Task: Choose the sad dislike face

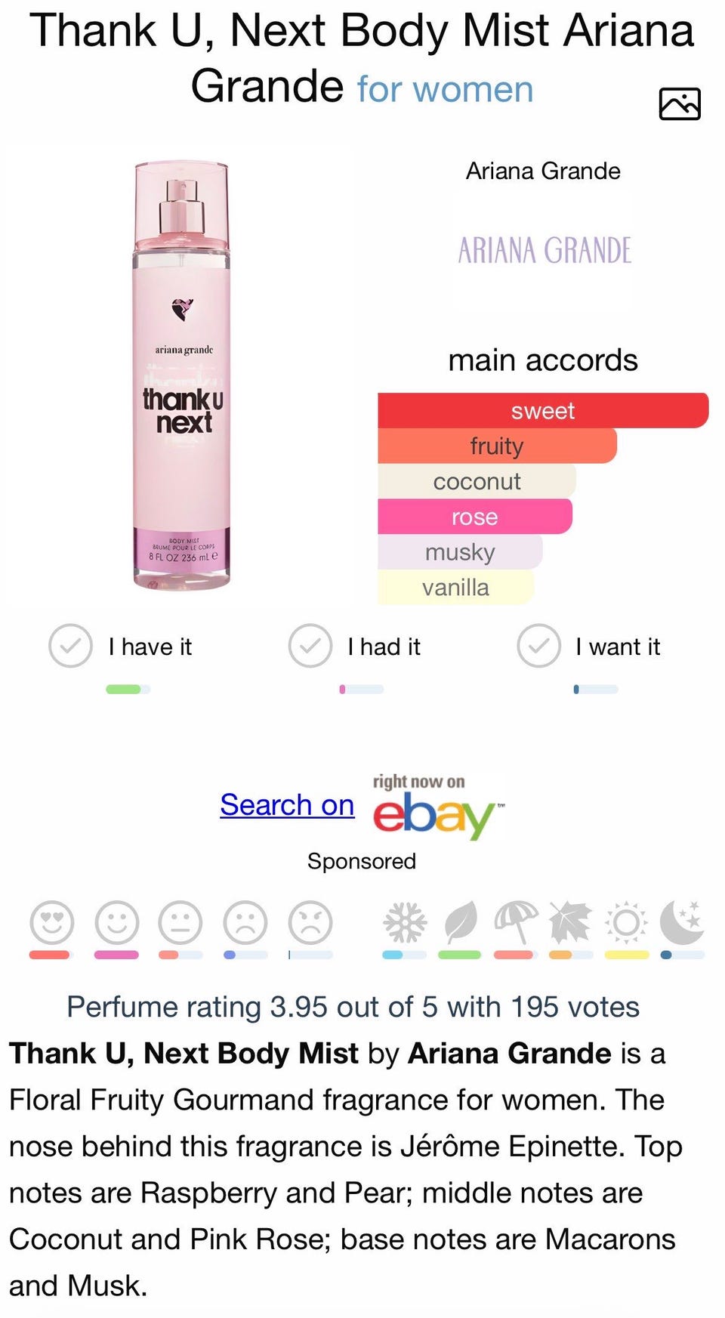Action: point(245,922)
